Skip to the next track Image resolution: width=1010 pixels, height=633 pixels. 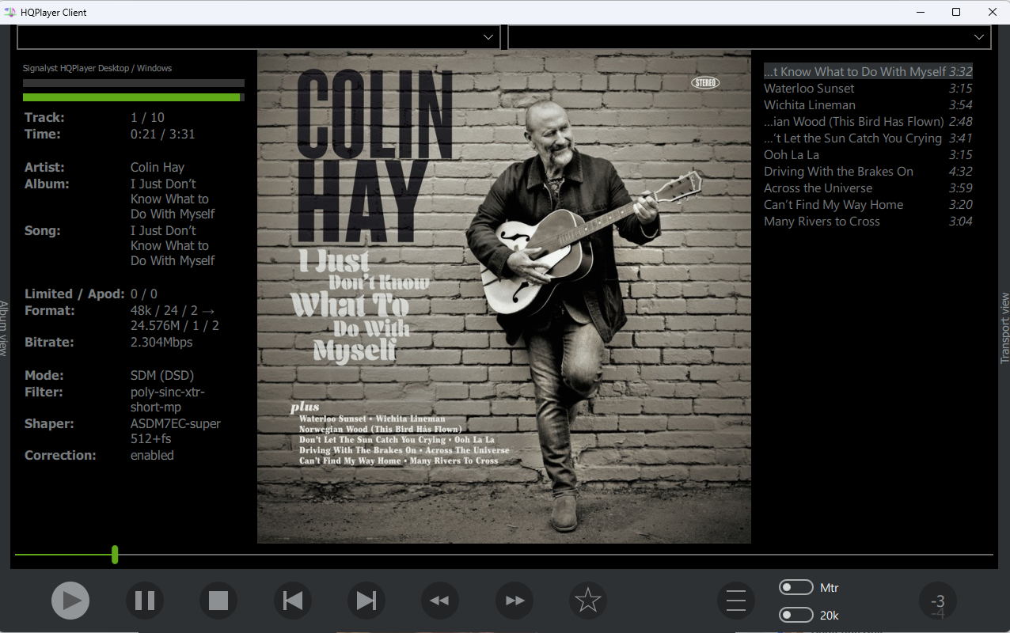point(366,601)
